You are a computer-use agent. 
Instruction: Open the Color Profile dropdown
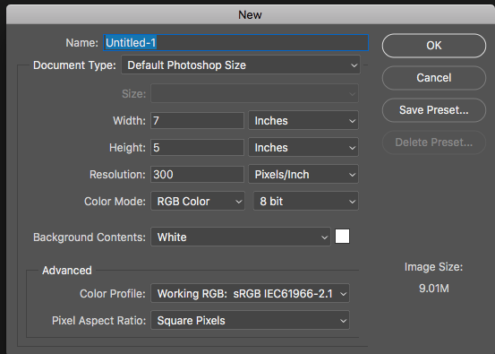250,293
